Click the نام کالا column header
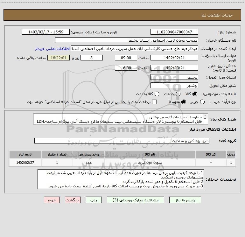Screen dimensions: 245x237 [150, 154]
